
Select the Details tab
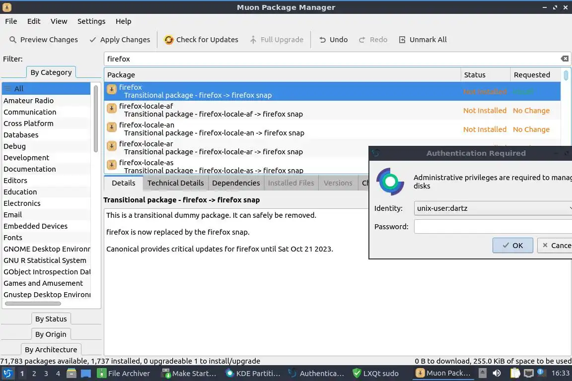123,183
